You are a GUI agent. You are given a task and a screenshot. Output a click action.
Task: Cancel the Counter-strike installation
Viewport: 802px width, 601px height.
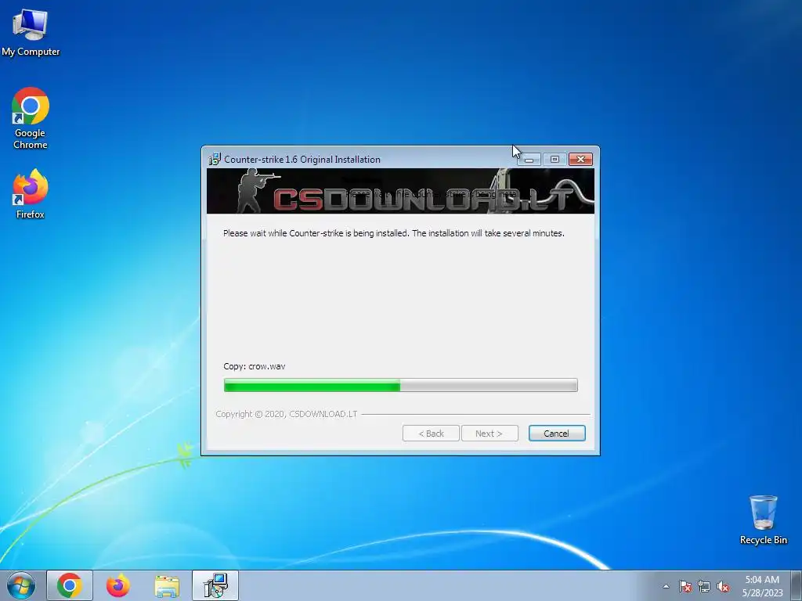point(557,434)
